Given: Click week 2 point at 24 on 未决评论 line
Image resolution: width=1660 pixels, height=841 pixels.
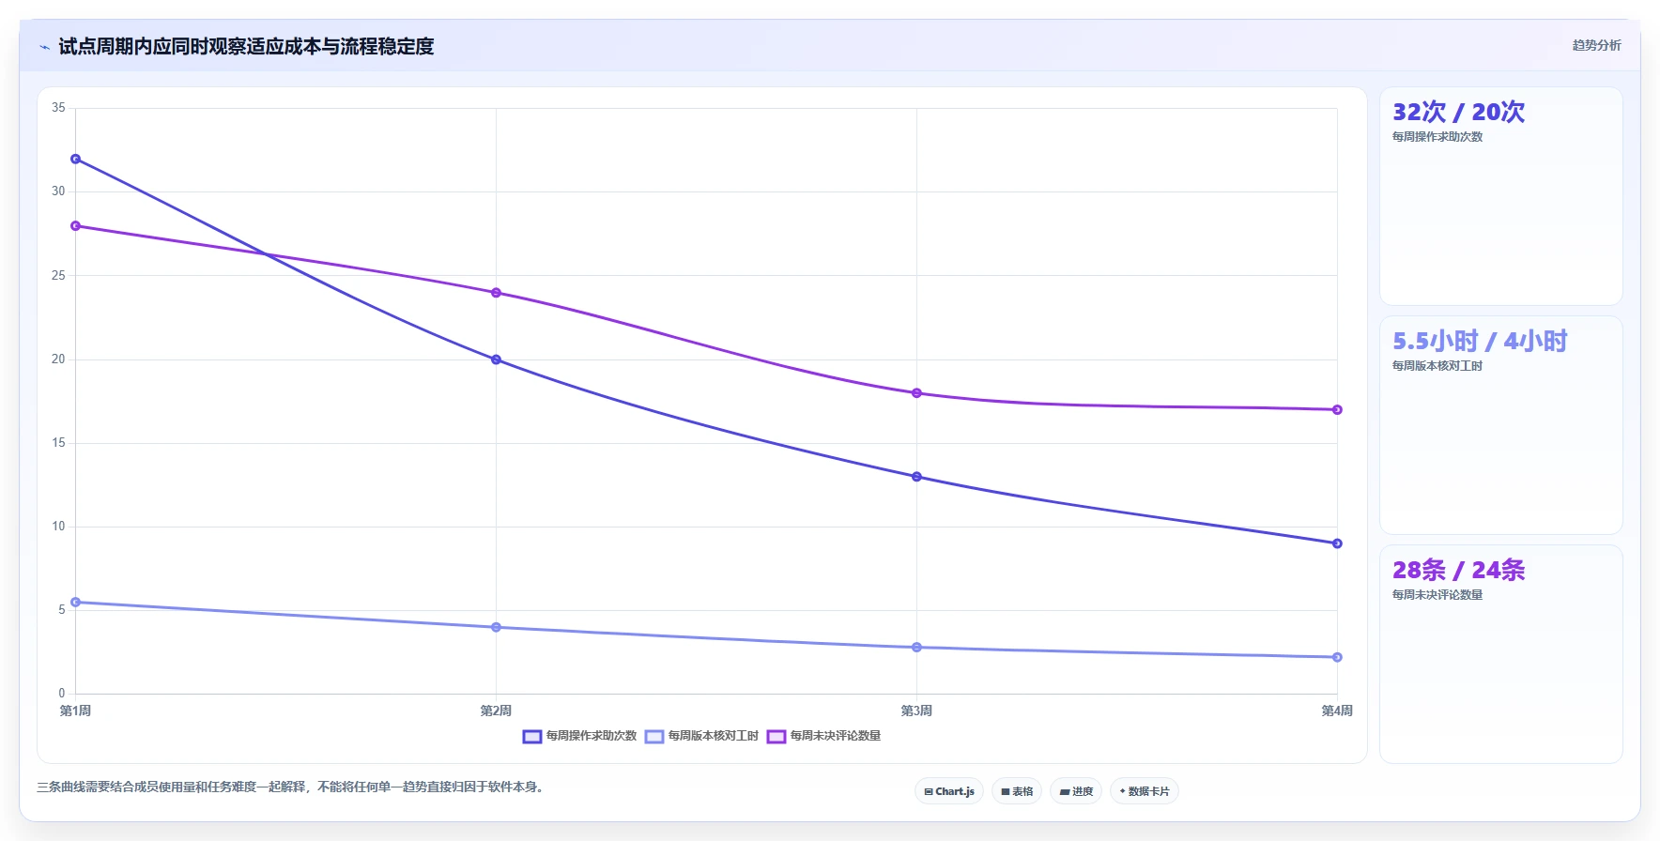Looking at the screenshot, I should [x=497, y=293].
